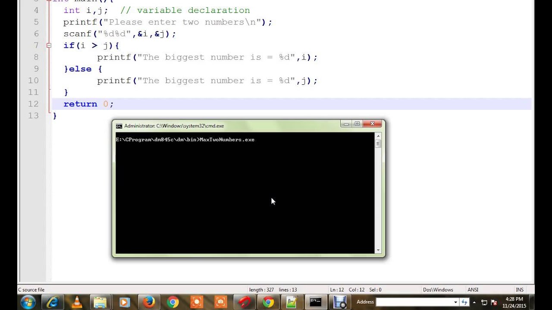552x310 pixels.
Task: Click the printf line printing variable j
Action: point(207,81)
